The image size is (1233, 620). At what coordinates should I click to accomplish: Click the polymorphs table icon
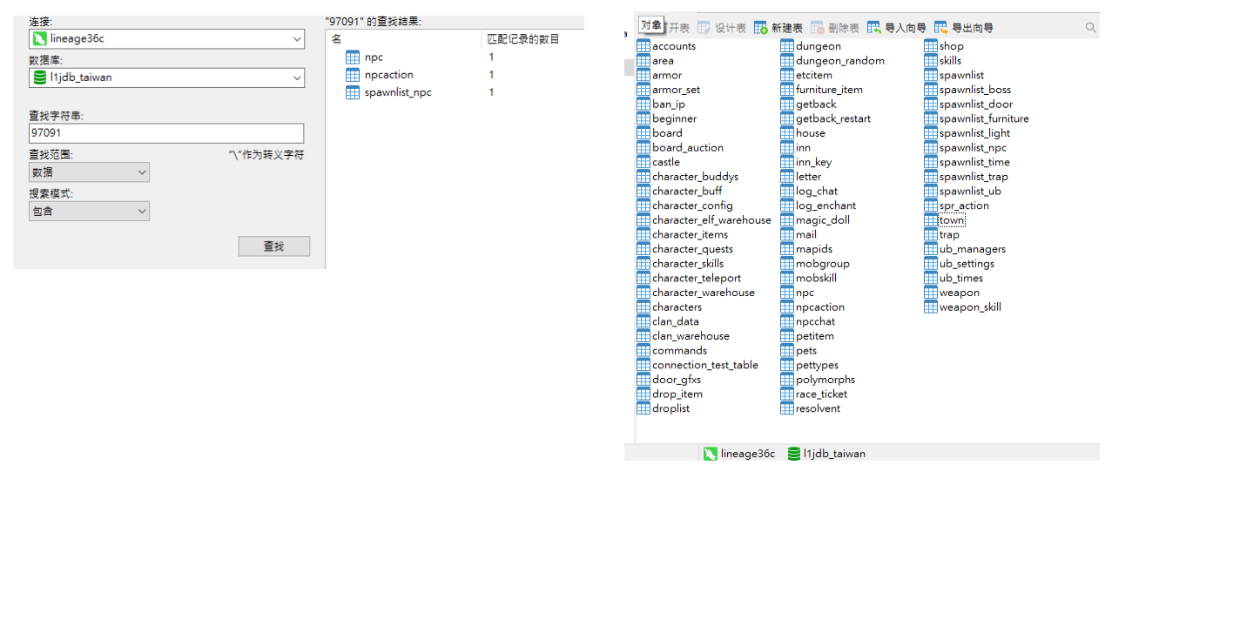(x=787, y=380)
